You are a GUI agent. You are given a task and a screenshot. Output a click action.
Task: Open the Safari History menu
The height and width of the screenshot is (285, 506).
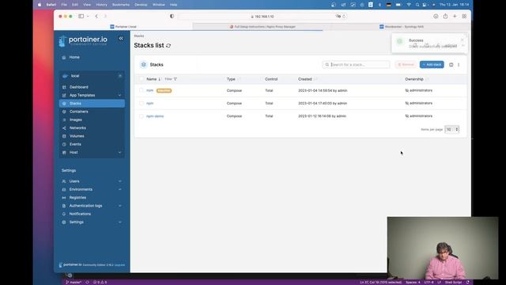[x=101, y=5]
